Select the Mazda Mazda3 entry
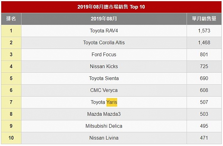The height and width of the screenshot is (146, 223). (104, 114)
